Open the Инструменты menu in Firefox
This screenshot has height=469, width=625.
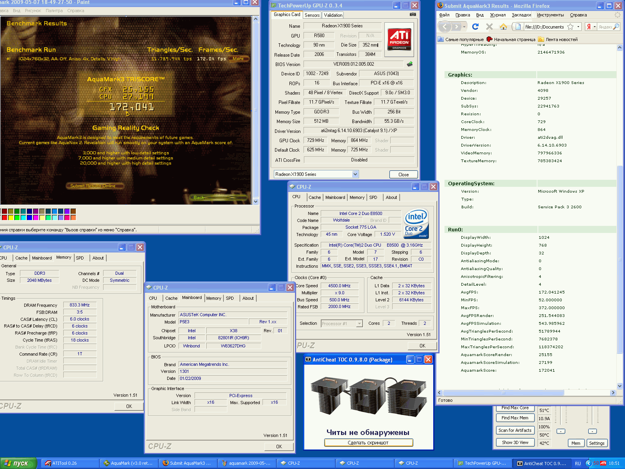point(550,15)
